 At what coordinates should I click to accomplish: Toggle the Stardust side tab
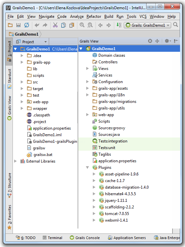(10, 78)
